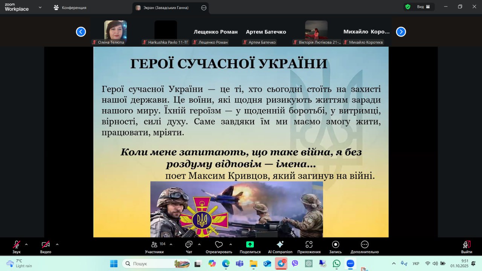Image resolution: width=482 pixels, height=271 pixels.
Task: Open Task View on the taskbar
Action: point(197,263)
